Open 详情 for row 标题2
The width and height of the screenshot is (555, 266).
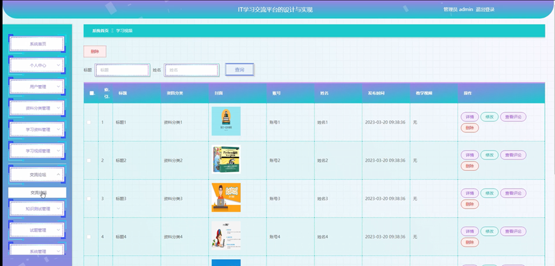point(470,154)
